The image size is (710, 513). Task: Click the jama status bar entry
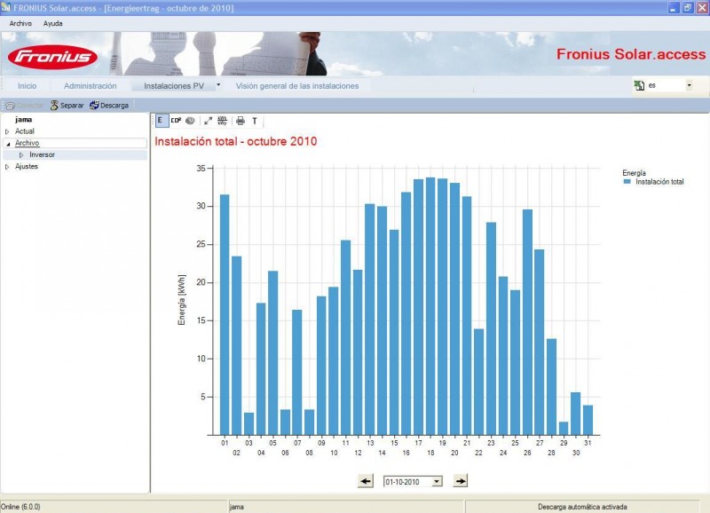point(236,507)
